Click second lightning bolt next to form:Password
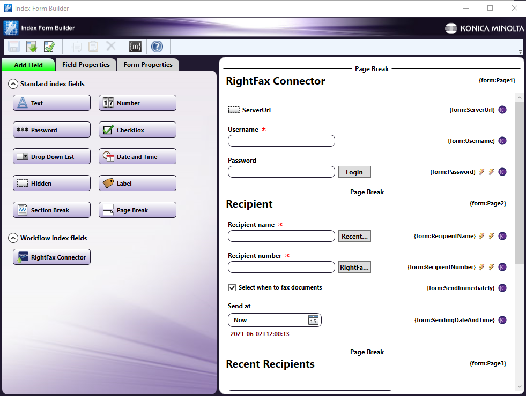 click(x=492, y=172)
